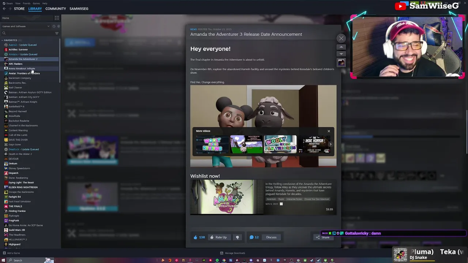Open the View menu
468x263 pixels.
(18, 3)
